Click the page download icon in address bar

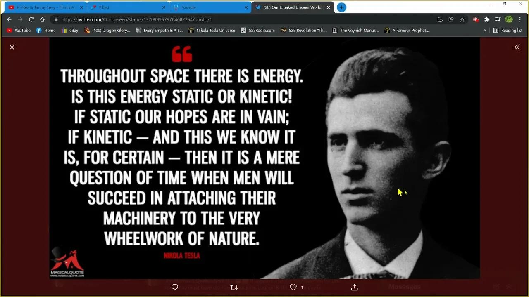[440, 19]
